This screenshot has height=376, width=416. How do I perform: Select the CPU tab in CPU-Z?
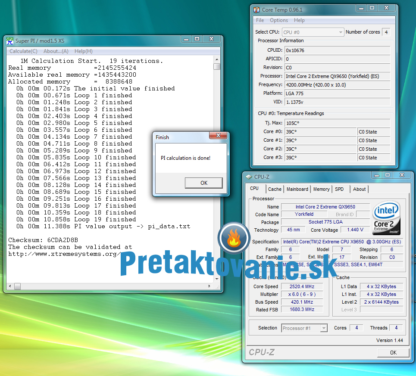click(x=254, y=188)
